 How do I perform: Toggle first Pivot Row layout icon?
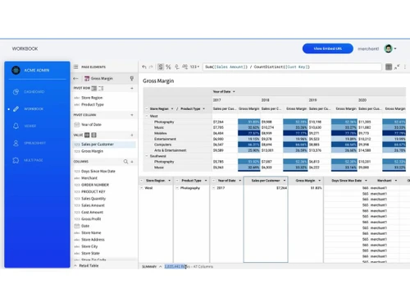click(x=94, y=88)
